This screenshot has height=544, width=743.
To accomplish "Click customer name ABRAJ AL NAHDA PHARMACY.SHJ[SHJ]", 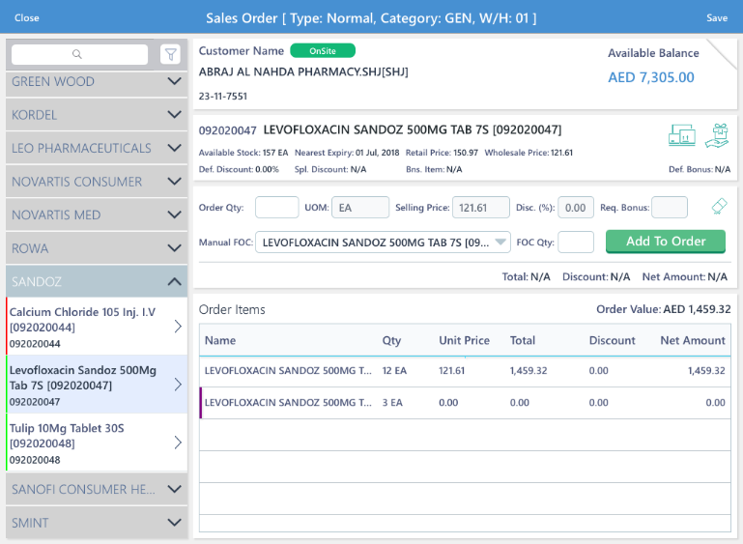I will (303, 72).
